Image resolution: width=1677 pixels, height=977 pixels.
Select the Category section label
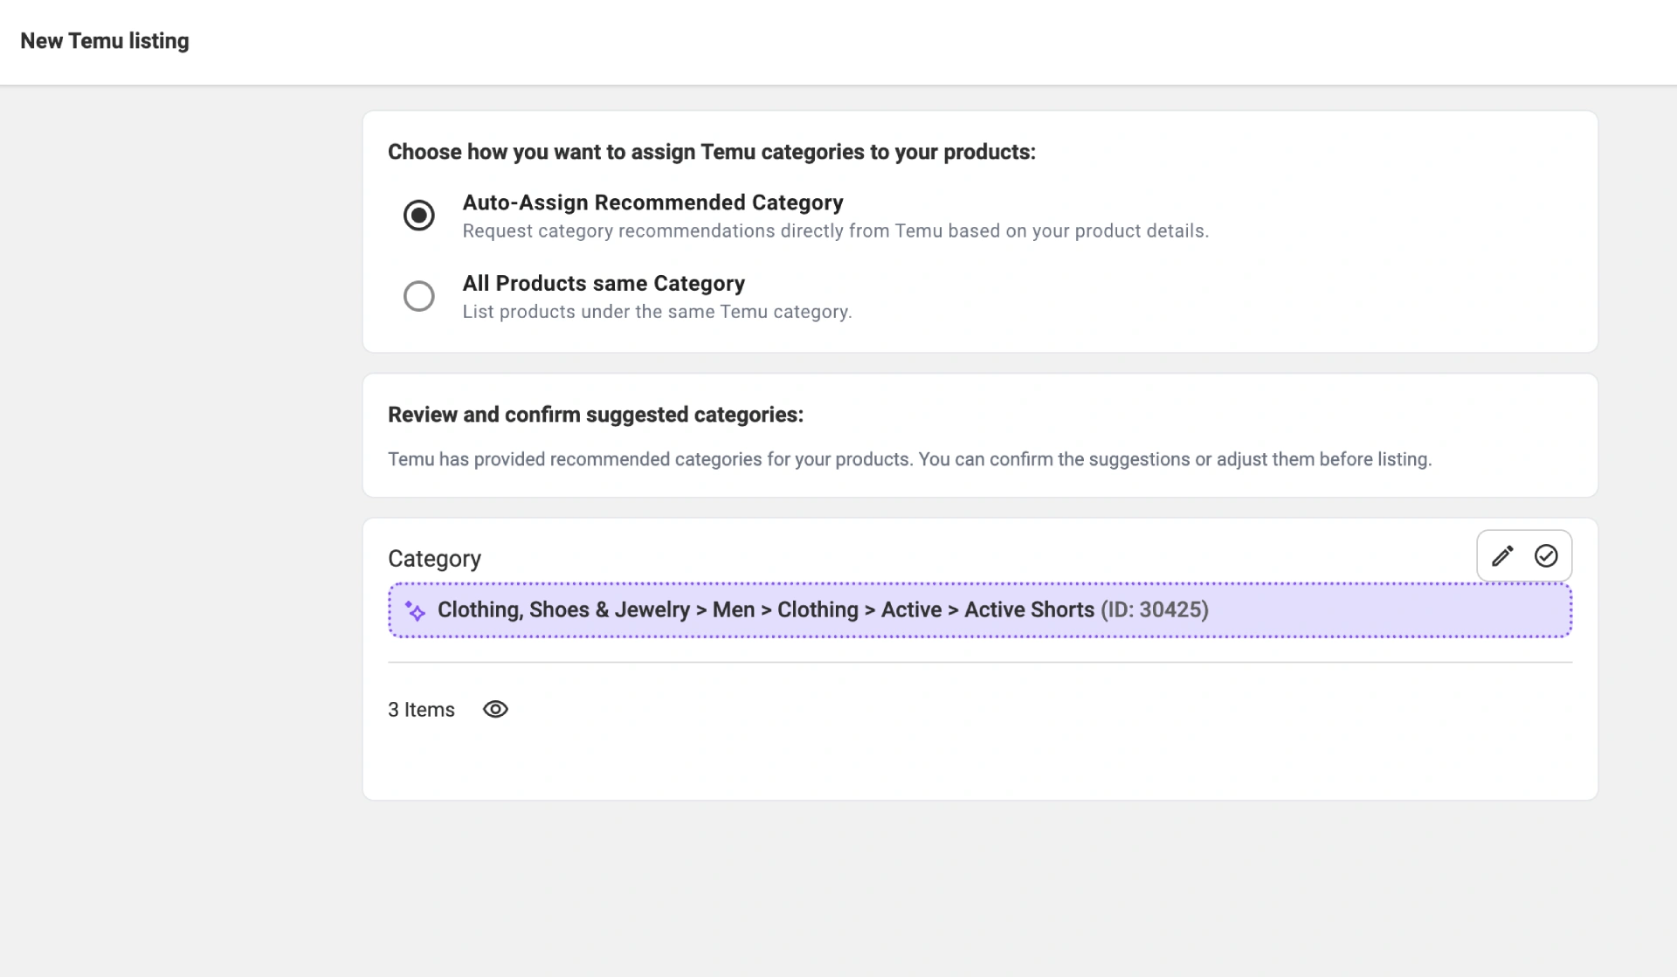434,558
